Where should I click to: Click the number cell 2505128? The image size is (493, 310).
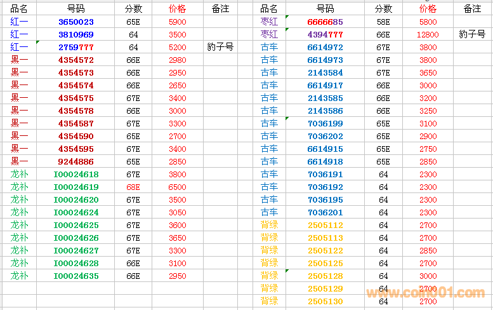click(325, 276)
